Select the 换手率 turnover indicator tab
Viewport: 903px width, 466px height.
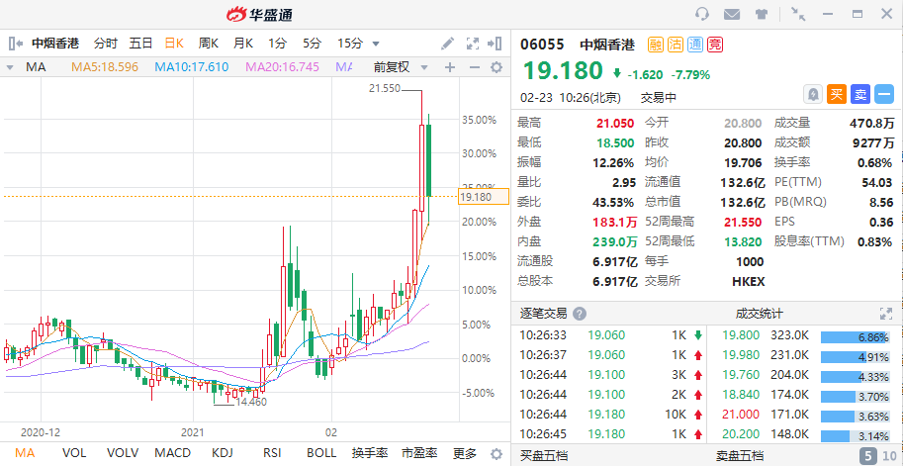coord(370,453)
